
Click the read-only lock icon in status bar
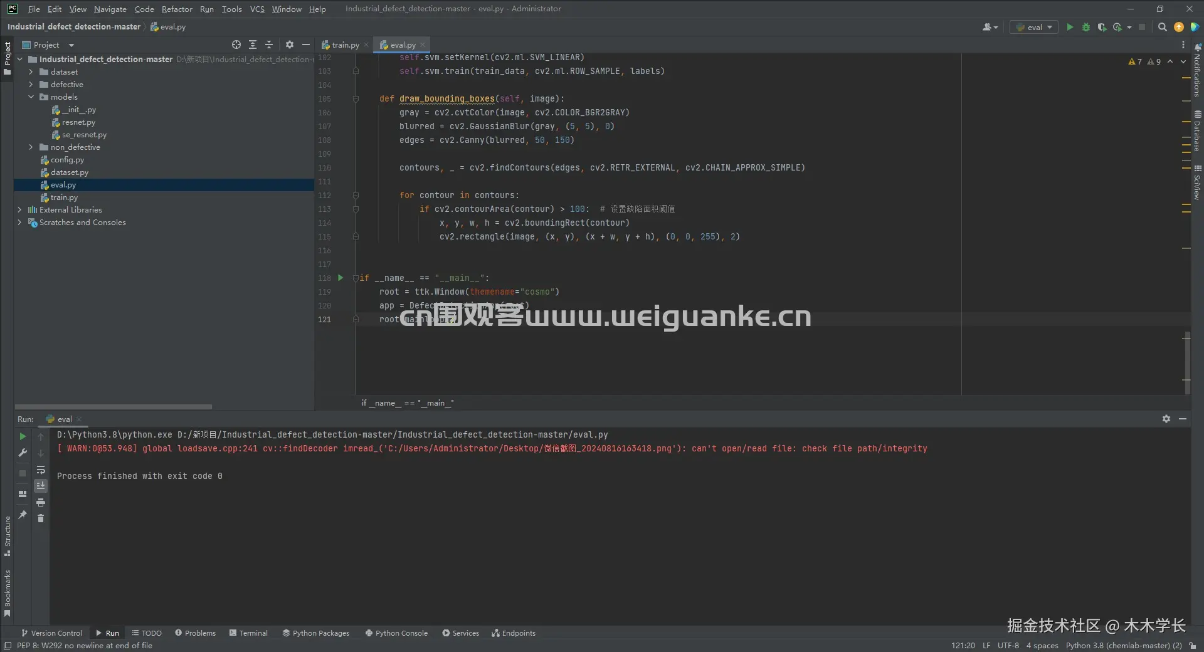1193,645
